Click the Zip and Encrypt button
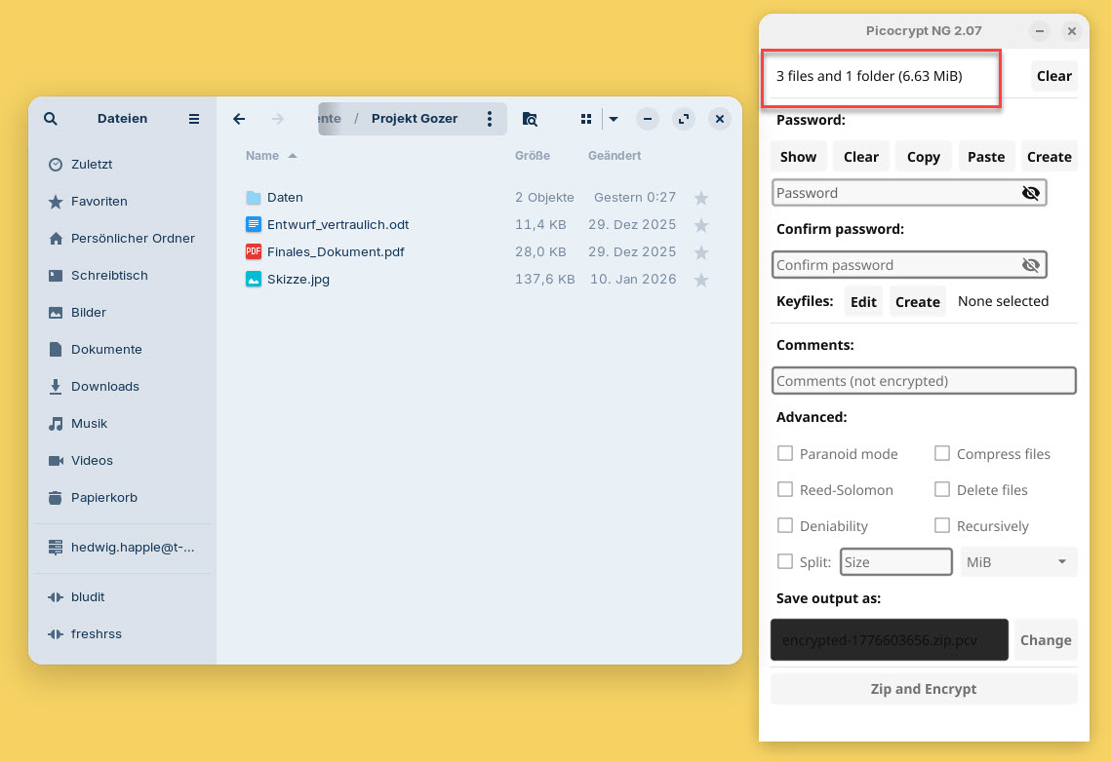 coord(923,689)
